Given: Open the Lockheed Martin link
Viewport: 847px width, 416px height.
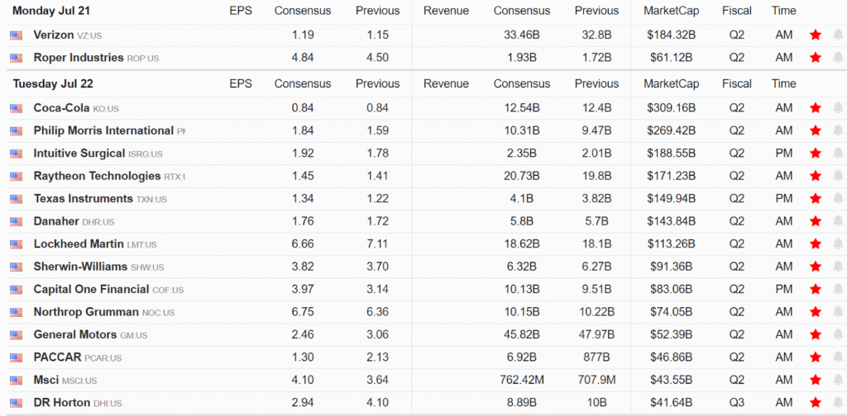Looking at the screenshot, I should 79,243.
